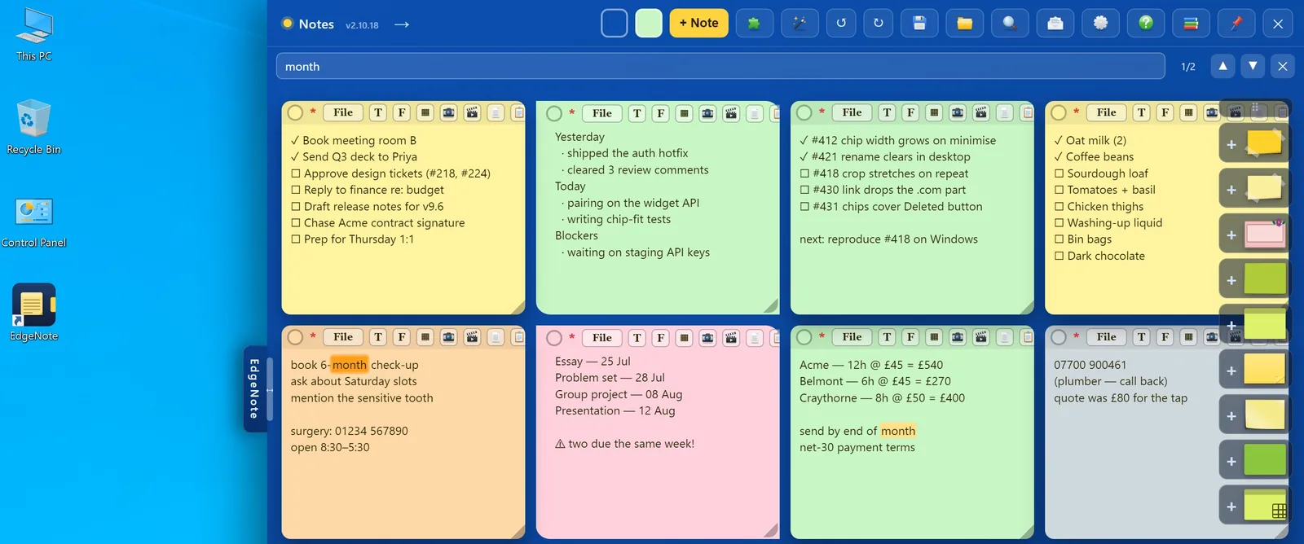
Task: Pick the light green color square in toolbar
Action: point(649,24)
